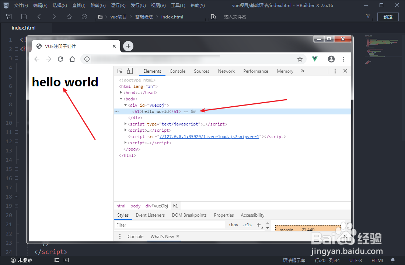Open the 文件(F) menu

coord(21,6)
